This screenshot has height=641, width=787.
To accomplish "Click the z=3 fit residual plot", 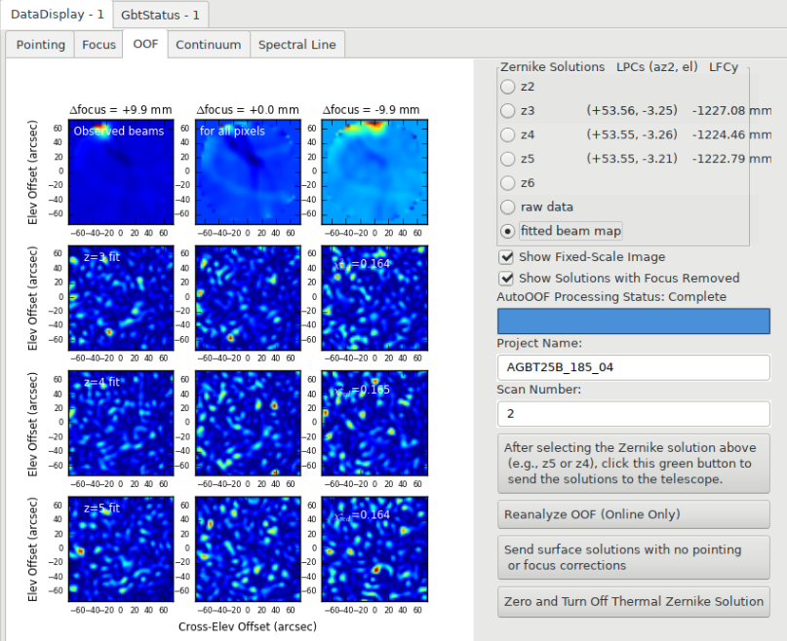I will [x=121, y=298].
